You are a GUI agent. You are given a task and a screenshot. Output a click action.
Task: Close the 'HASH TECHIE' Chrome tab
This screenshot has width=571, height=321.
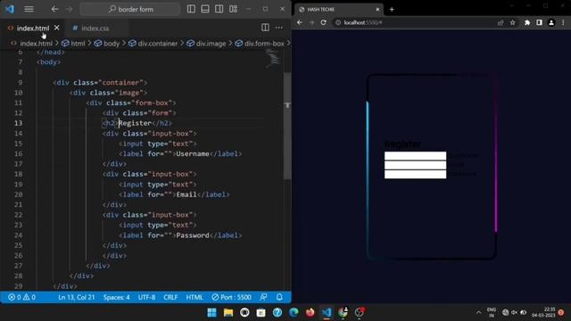point(377,10)
